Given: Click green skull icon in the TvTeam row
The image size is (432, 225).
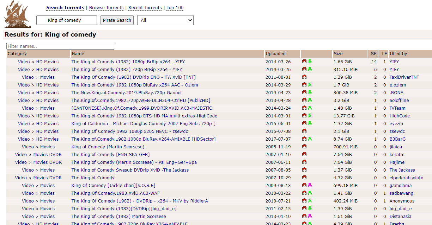Looking at the screenshot, I should coord(310,108).
